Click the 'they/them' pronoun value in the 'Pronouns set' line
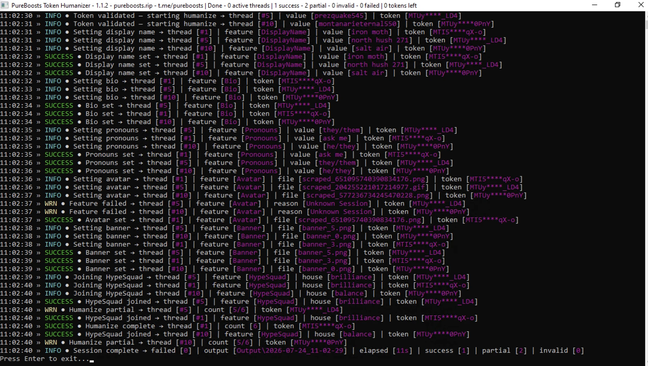Screen dimensions: 648x366 click(x=337, y=163)
